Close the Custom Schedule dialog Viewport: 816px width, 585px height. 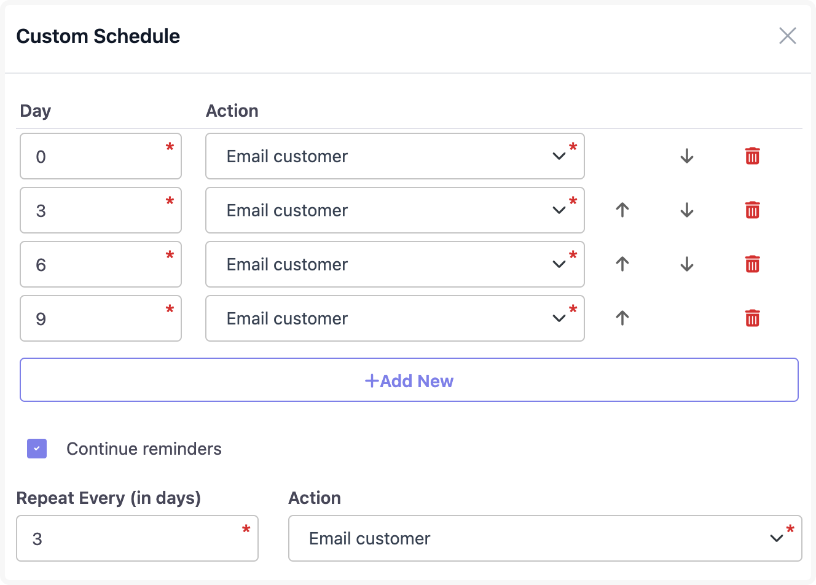pos(787,36)
